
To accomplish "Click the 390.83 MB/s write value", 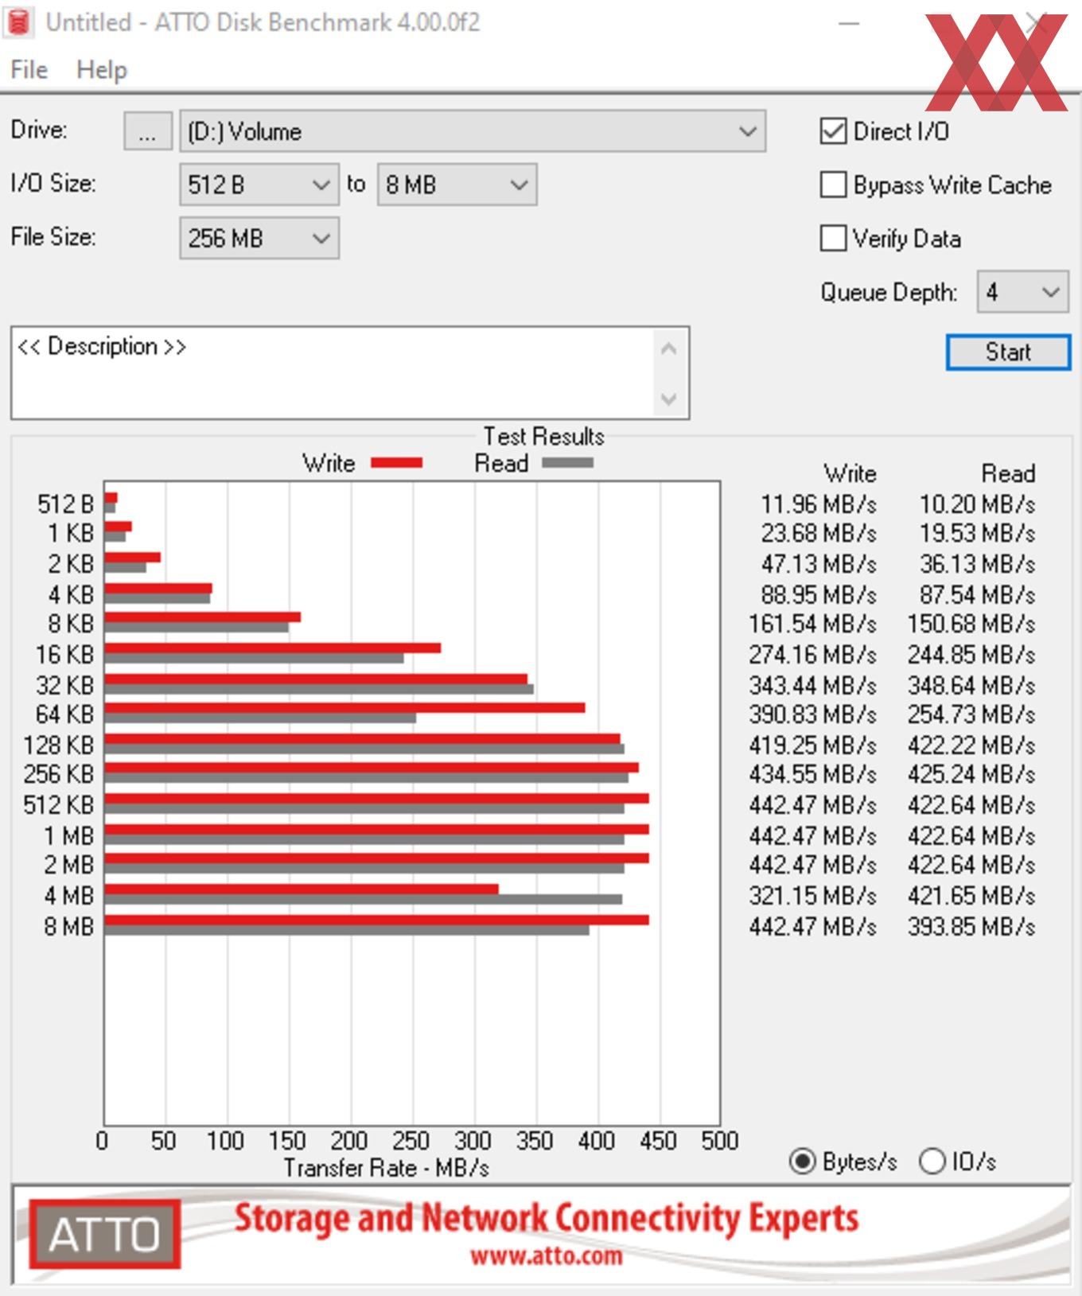I will 813,714.
